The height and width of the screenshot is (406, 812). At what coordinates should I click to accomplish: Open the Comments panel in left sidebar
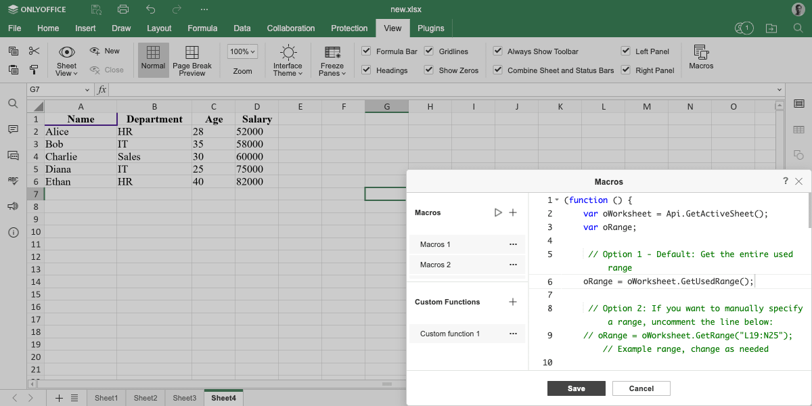[x=13, y=129]
